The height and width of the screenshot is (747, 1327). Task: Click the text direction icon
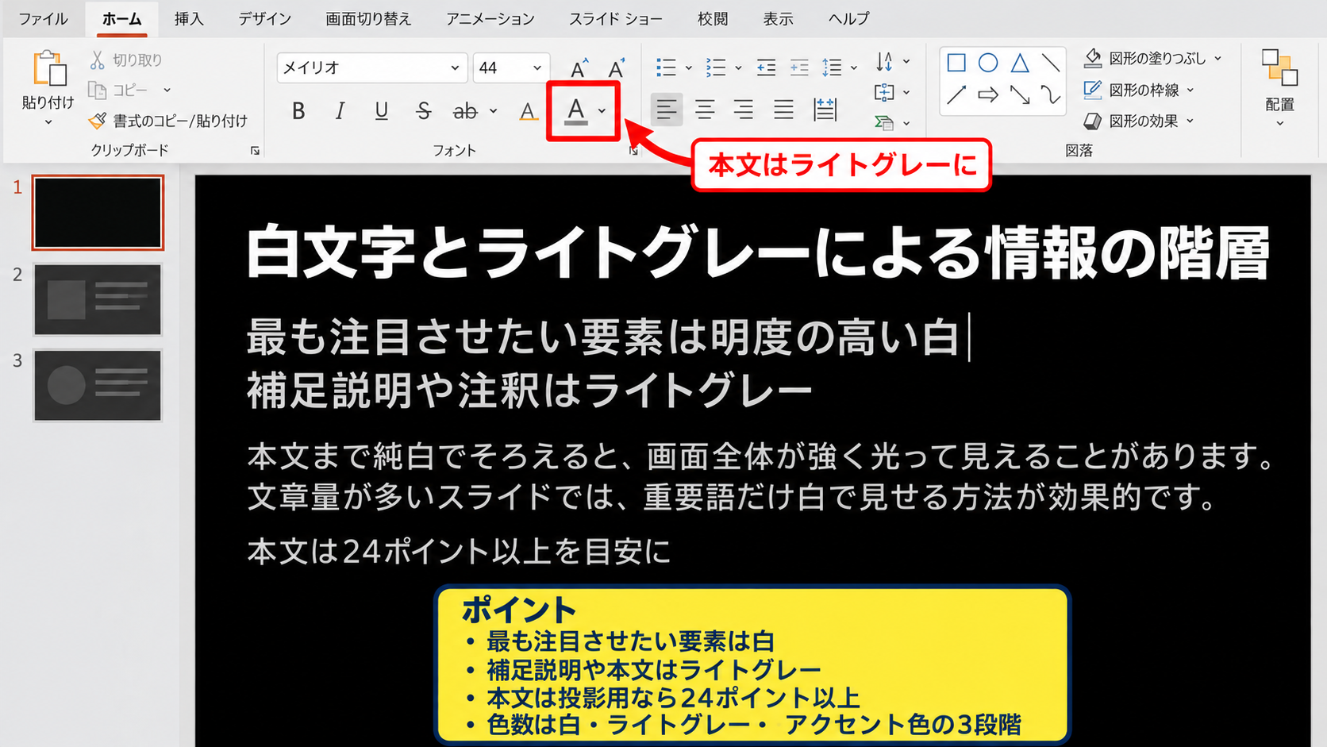[884, 62]
